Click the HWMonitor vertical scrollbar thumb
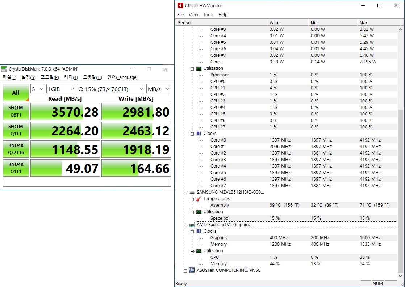405x287 pixels. pos(400,190)
